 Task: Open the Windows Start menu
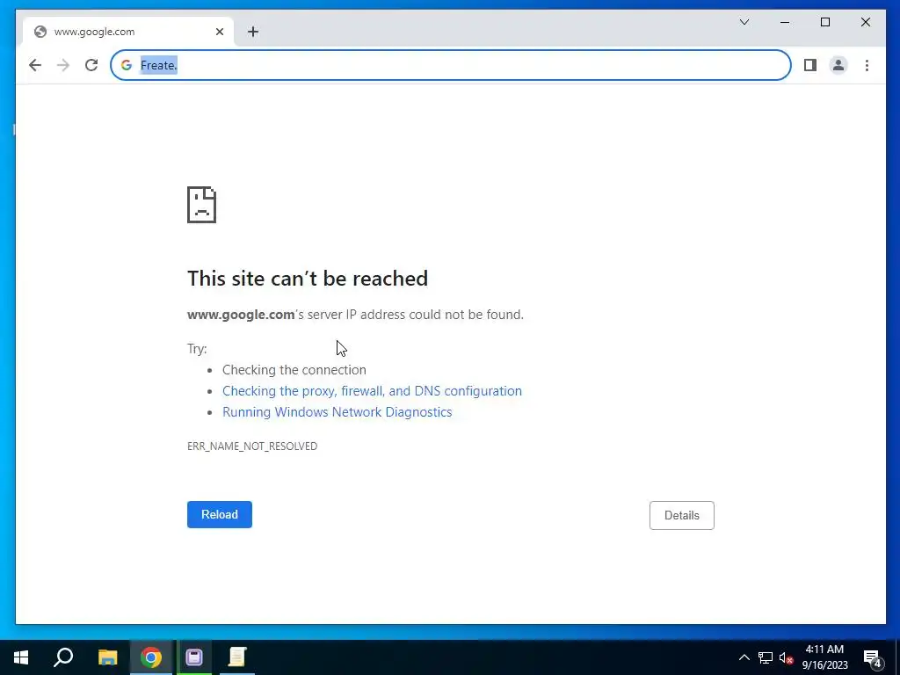[21, 657]
